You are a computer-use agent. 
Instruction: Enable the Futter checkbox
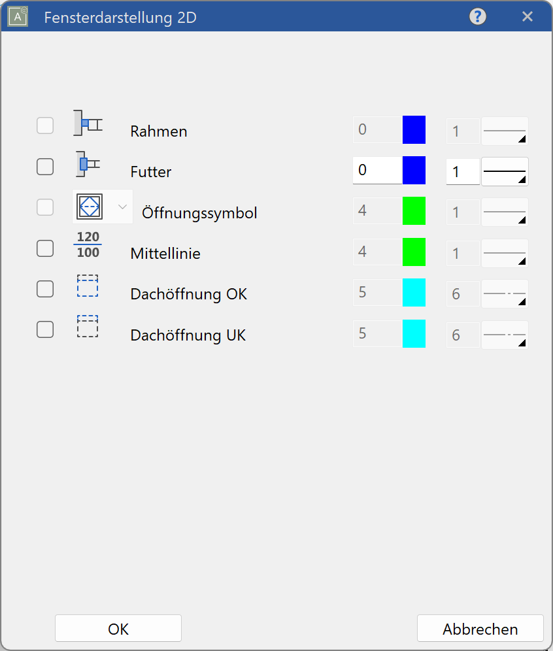coord(45,167)
